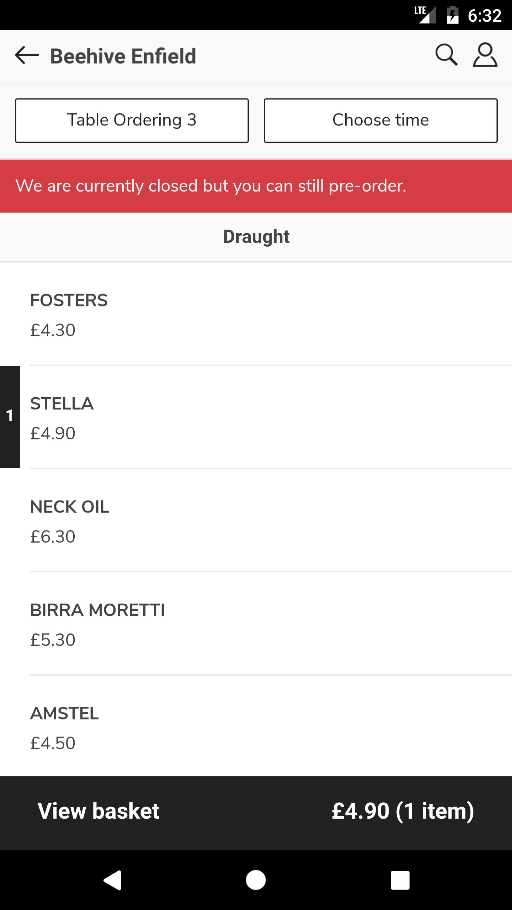Open the search magnifier icon
Screen dimensions: 512x910
click(446, 55)
